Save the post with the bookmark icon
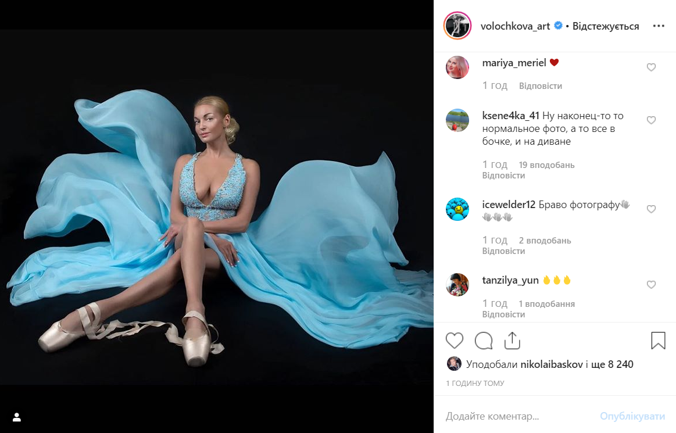This screenshot has height=433, width=676. [x=658, y=340]
